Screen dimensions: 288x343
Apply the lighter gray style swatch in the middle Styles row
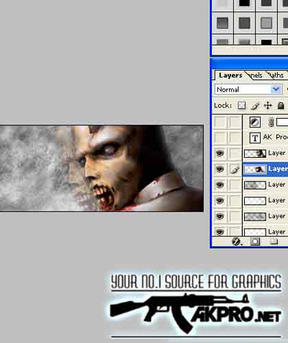coord(266,23)
